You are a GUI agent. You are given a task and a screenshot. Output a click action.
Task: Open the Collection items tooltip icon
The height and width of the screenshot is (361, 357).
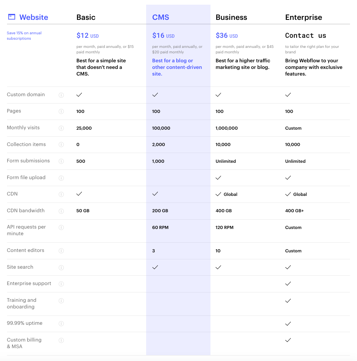pyautogui.click(x=61, y=144)
